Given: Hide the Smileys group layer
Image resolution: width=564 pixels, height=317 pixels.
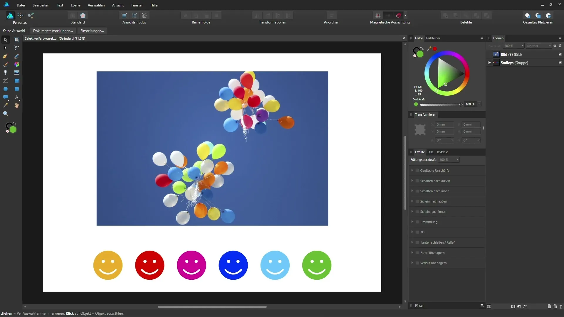Looking at the screenshot, I should point(560,63).
